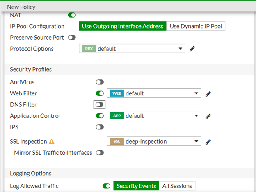Edit the Protocol Options profile with pencil icon

192,49
